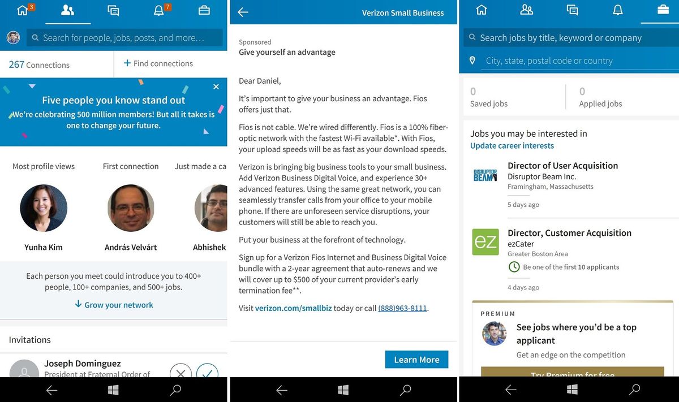Viewport: 679px width, 402px height.
Task: Open the Home feed
Action: (x=22, y=10)
